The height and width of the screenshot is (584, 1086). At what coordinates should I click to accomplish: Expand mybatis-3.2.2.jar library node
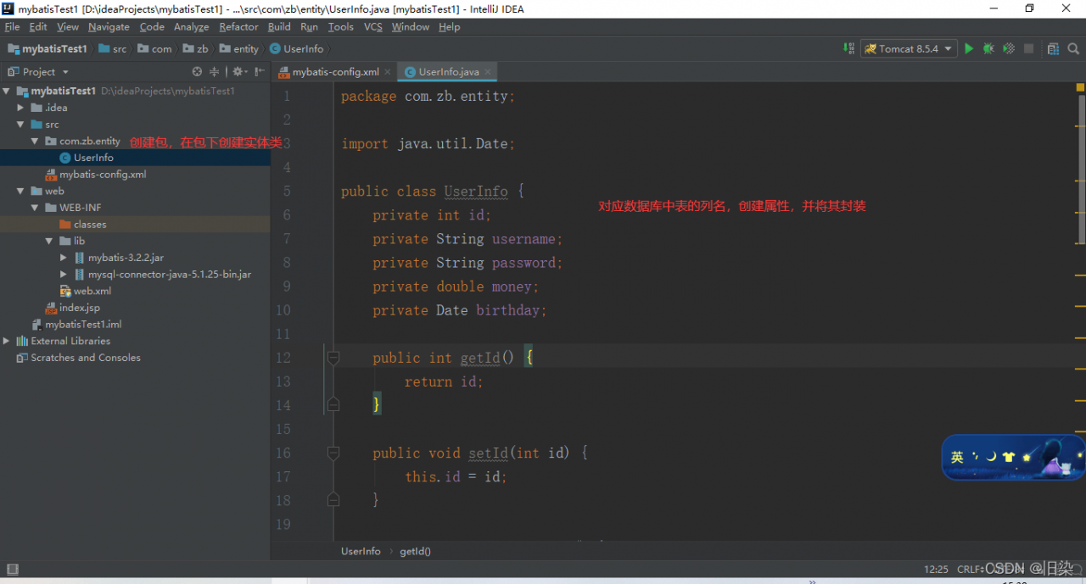coord(64,258)
